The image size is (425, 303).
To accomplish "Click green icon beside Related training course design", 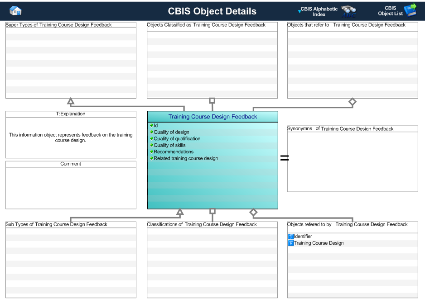I will point(151,158).
